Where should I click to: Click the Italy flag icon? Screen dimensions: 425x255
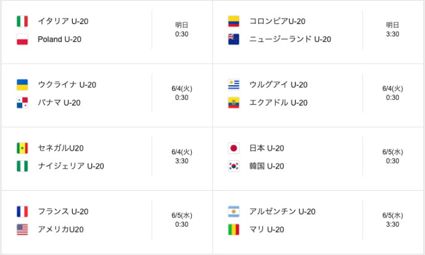pyautogui.click(x=22, y=21)
